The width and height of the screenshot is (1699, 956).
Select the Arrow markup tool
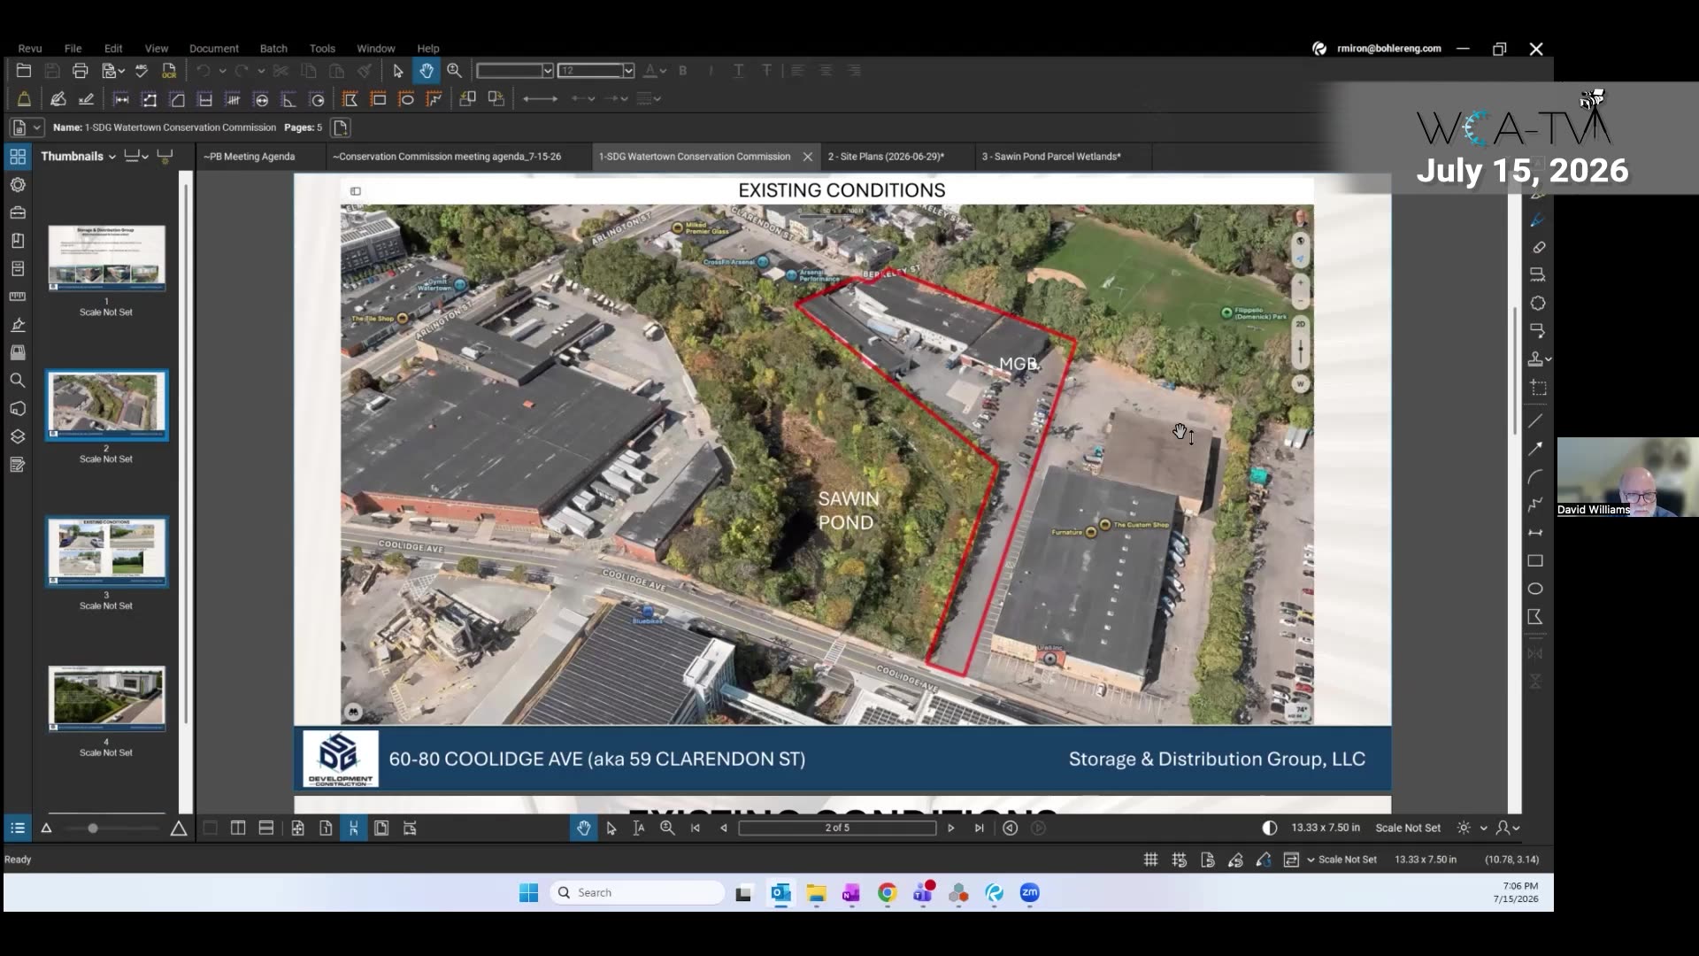[x=1535, y=449]
